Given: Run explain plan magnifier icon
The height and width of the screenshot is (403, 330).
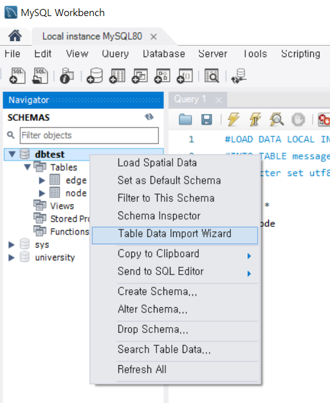Looking at the screenshot, I should click(x=277, y=120).
